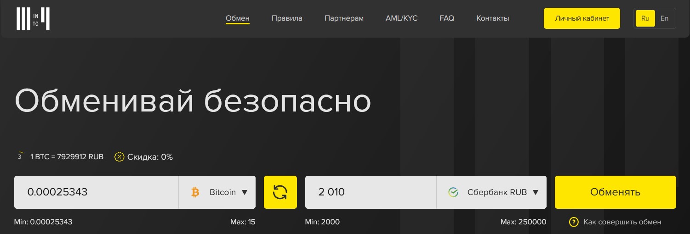
Task: Switch site language to Ru
Action: click(645, 18)
